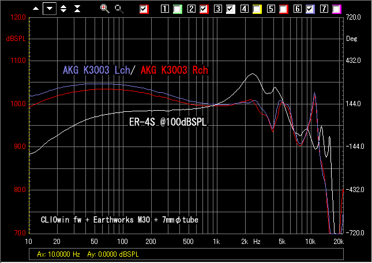Click the '120.0' left axis value
This screenshot has height=263, width=372.
coord(18,17)
